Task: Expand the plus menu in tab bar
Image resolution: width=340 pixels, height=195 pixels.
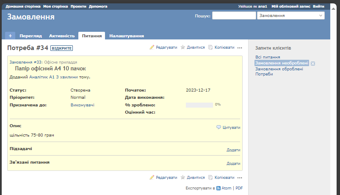Action: (10, 36)
